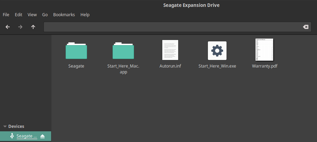
Task: Eject the Seagate drive
Action: coord(42,136)
